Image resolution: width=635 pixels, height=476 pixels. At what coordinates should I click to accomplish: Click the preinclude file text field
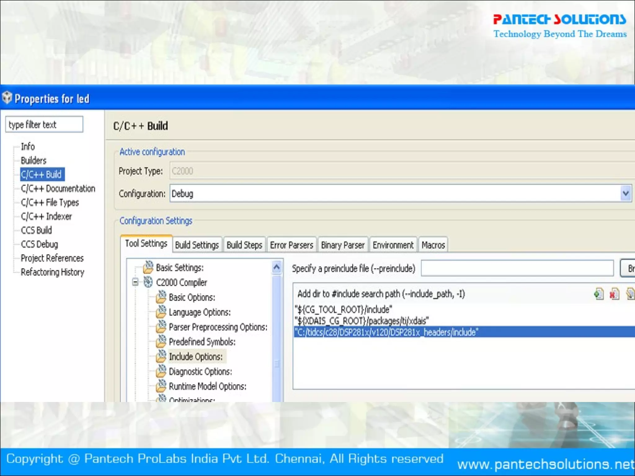(517, 268)
